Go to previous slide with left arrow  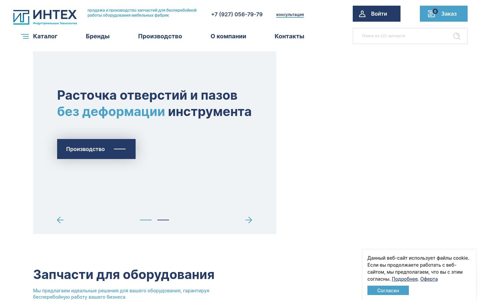click(60, 220)
